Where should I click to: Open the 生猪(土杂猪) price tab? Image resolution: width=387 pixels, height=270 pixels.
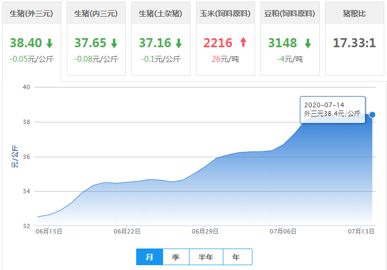(x=160, y=13)
